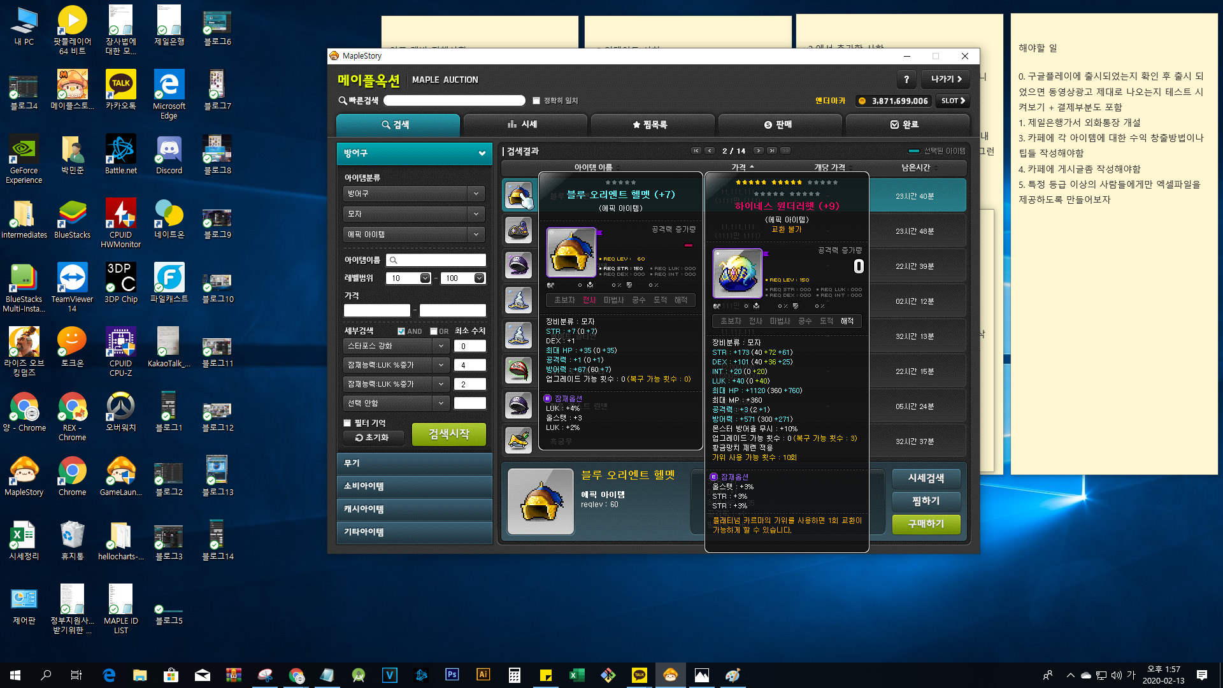The height and width of the screenshot is (688, 1223).
Task: Enable the OR detail search checkbox
Action: pyautogui.click(x=434, y=331)
